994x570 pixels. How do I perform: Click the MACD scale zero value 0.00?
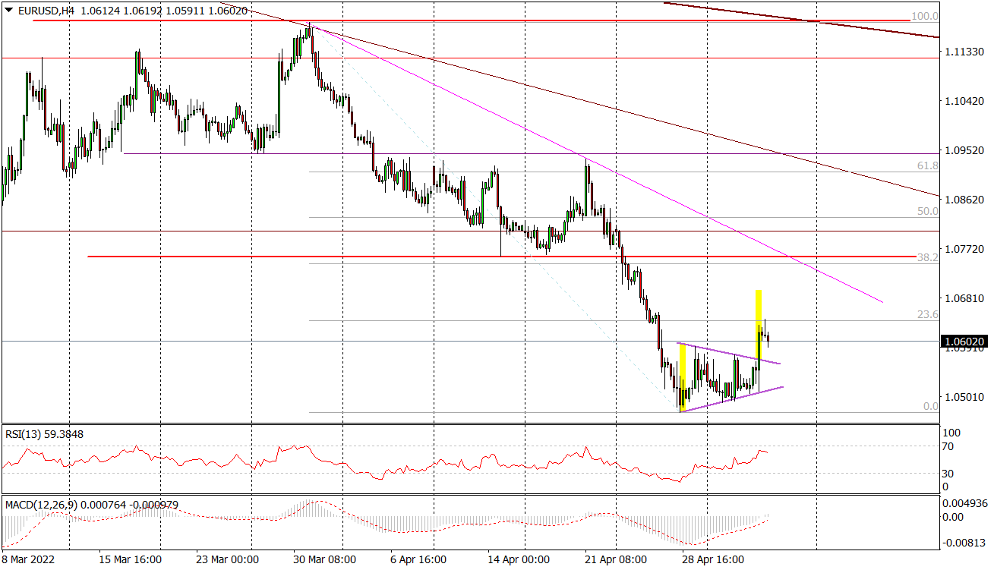pyautogui.click(x=953, y=517)
